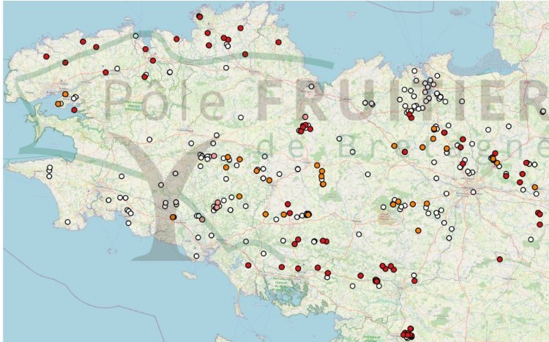Select the green-outlined white marker on the north coast
Screen dimensions: 549x342
[x=136, y=36]
